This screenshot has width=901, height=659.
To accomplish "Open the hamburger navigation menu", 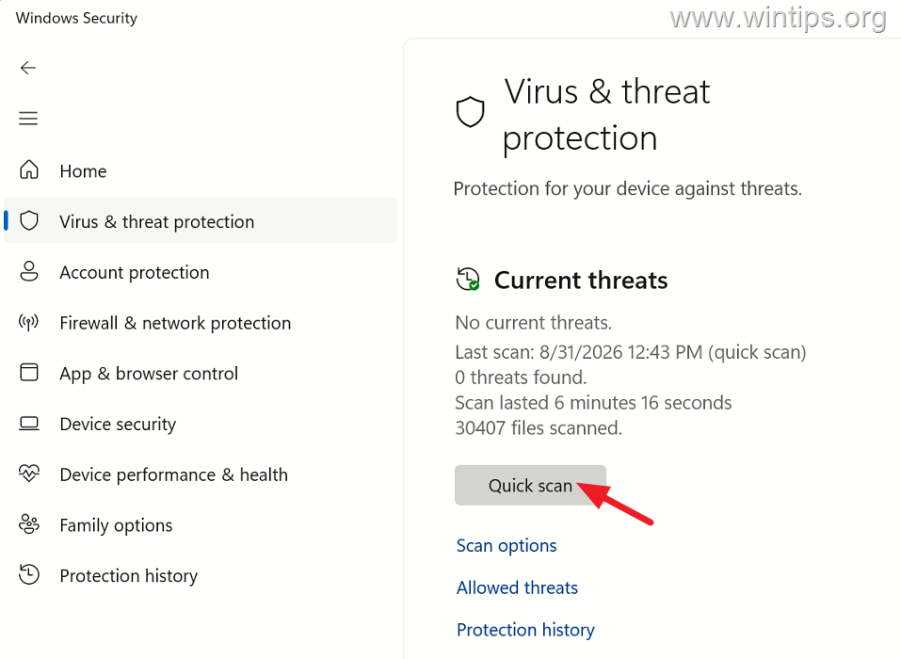I will (x=28, y=119).
